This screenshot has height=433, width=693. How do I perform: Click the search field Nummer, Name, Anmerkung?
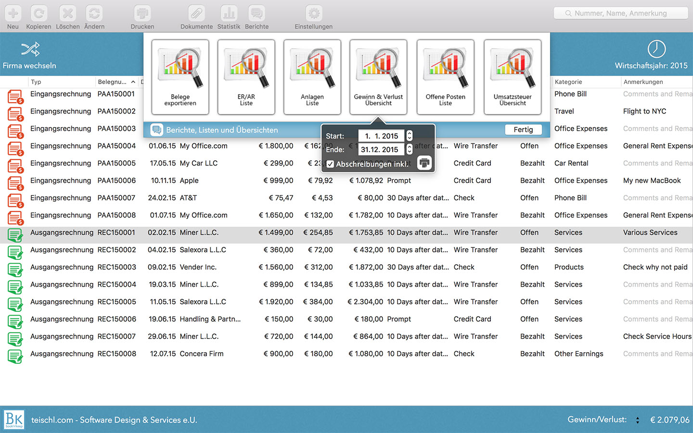(x=621, y=13)
